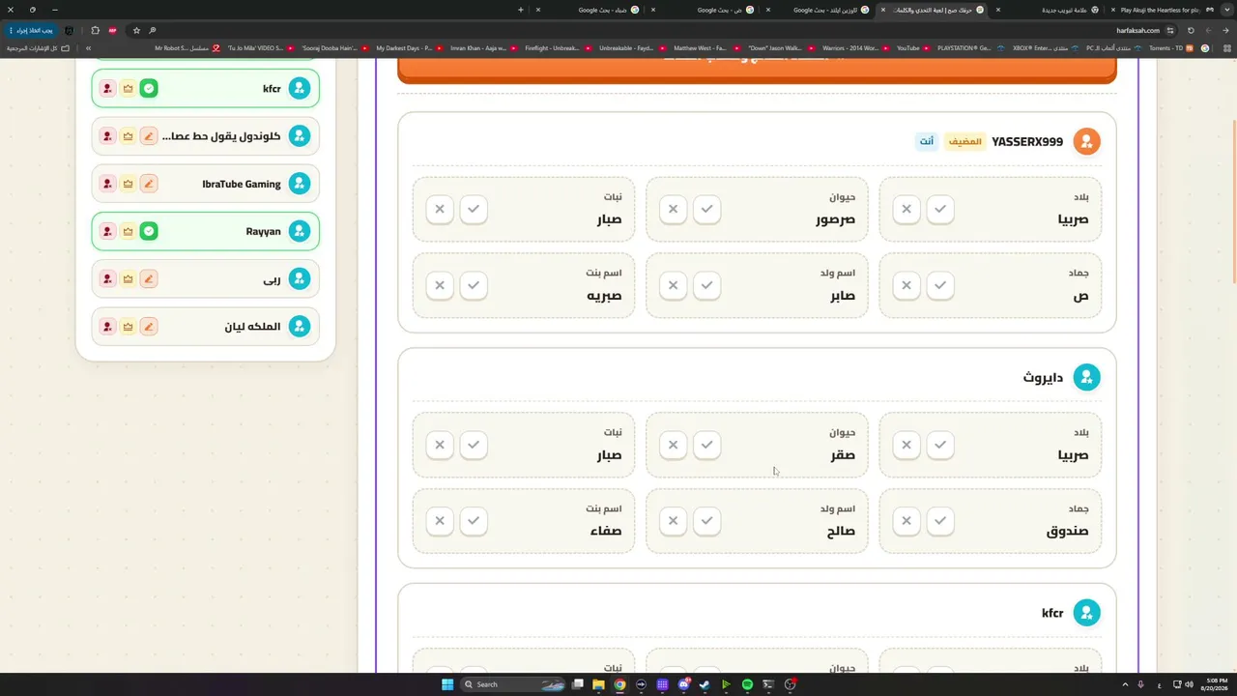Viewport: 1237px width, 696px height.
Task: Bookmark this page with the star icon
Action: (x=136, y=30)
